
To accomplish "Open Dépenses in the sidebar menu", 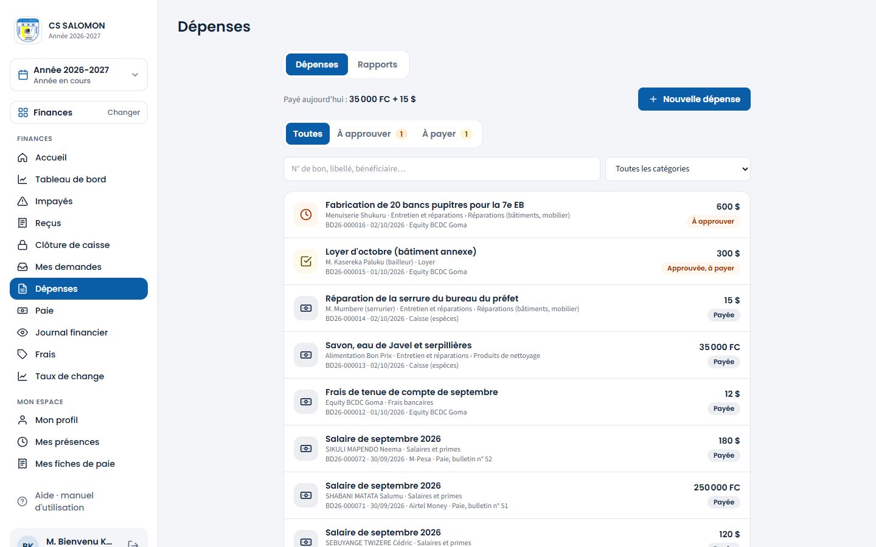I will coord(78,289).
